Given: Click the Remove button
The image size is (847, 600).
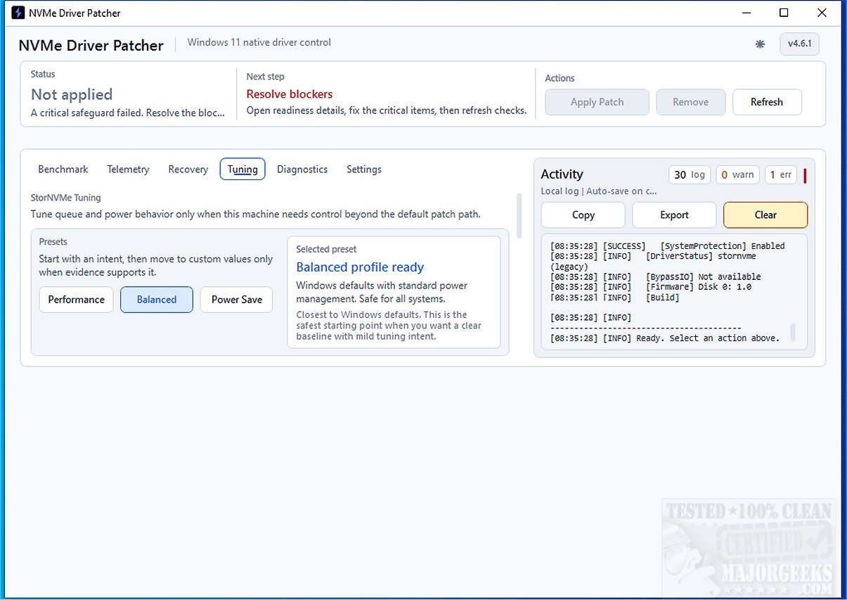Looking at the screenshot, I should [x=690, y=102].
